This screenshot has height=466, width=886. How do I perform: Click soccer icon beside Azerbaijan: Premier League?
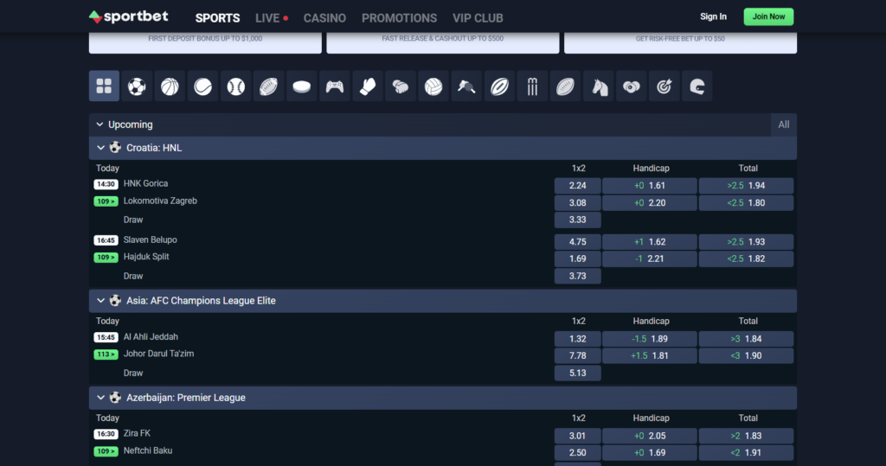coord(115,398)
